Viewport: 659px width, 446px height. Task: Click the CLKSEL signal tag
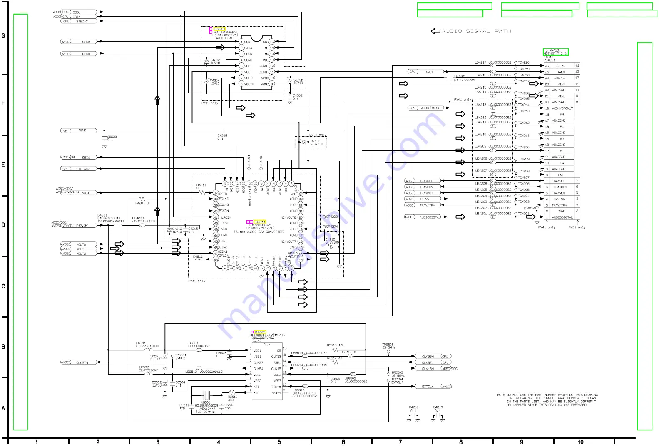[433, 362]
